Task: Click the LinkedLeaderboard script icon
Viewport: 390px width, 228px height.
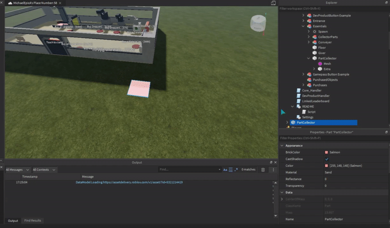Action: pyautogui.click(x=298, y=101)
